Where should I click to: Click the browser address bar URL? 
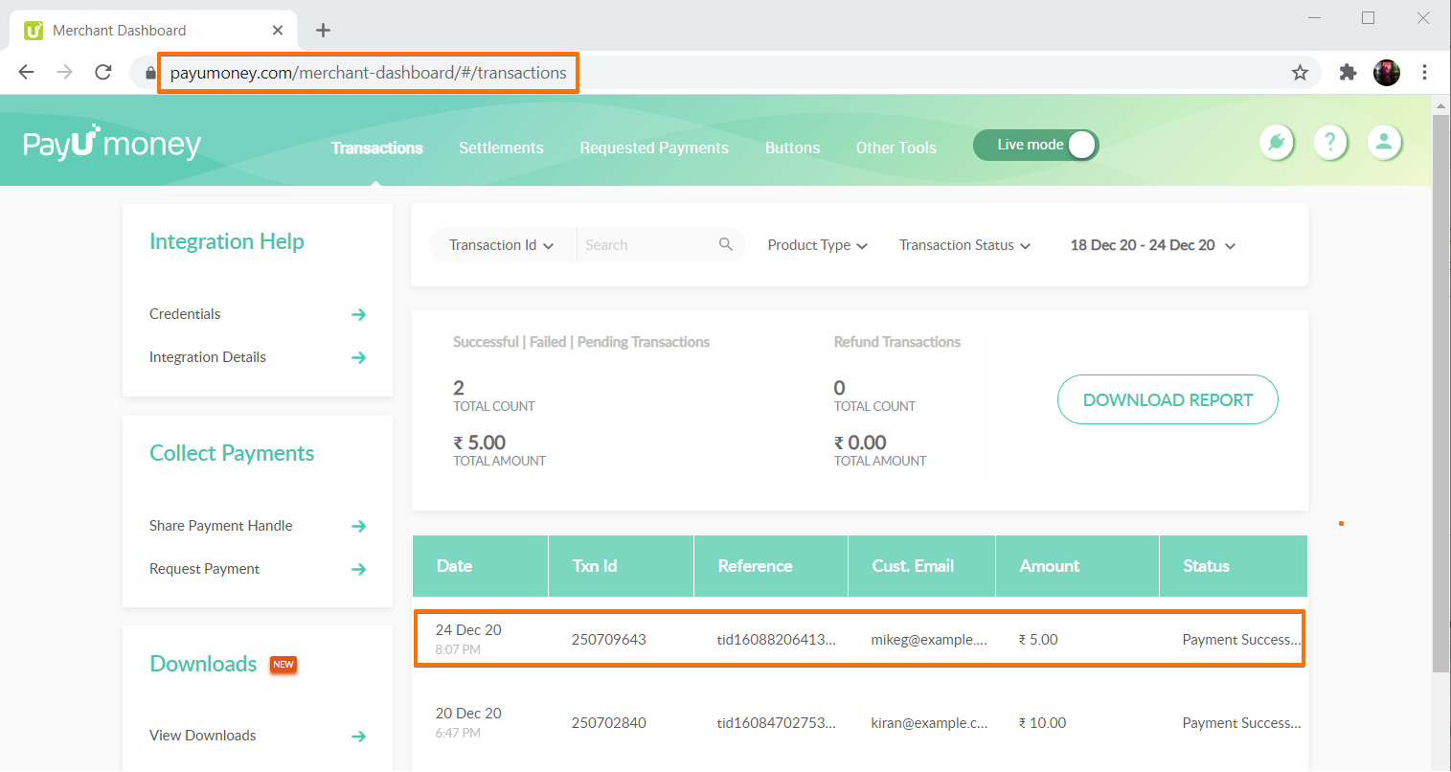point(369,73)
